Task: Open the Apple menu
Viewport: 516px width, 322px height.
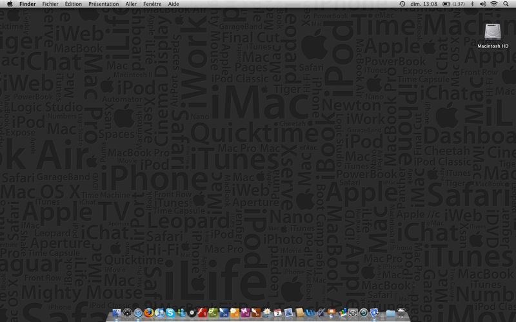Action: click(x=10, y=4)
